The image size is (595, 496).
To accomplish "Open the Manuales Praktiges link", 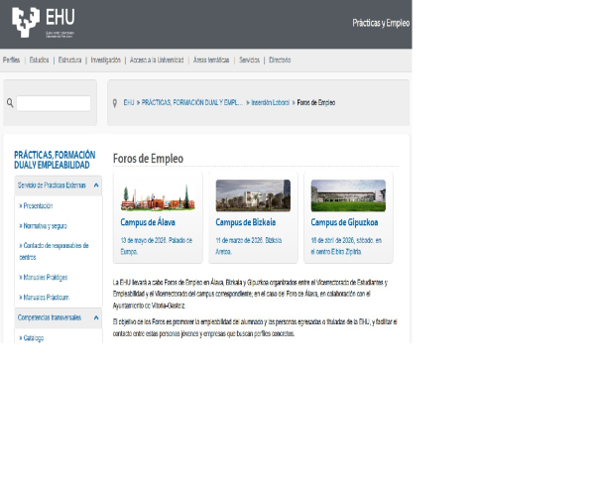I will [x=45, y=278].
